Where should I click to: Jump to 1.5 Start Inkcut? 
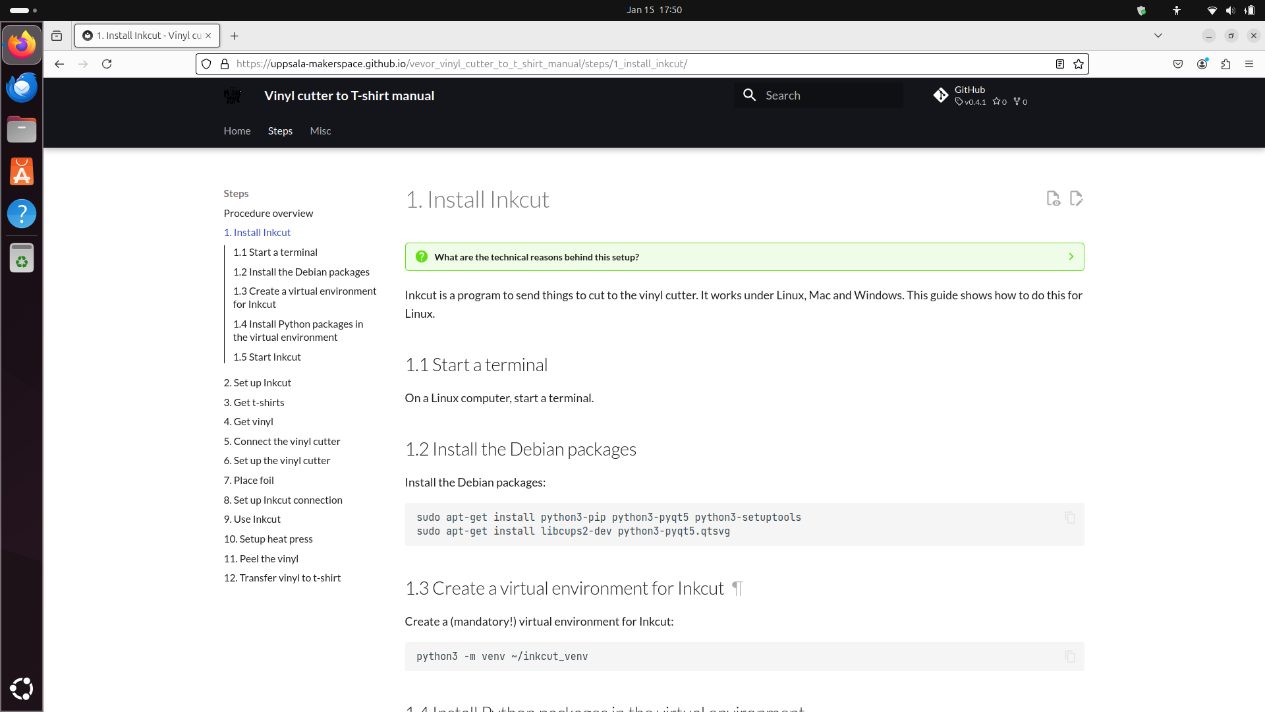267,357
